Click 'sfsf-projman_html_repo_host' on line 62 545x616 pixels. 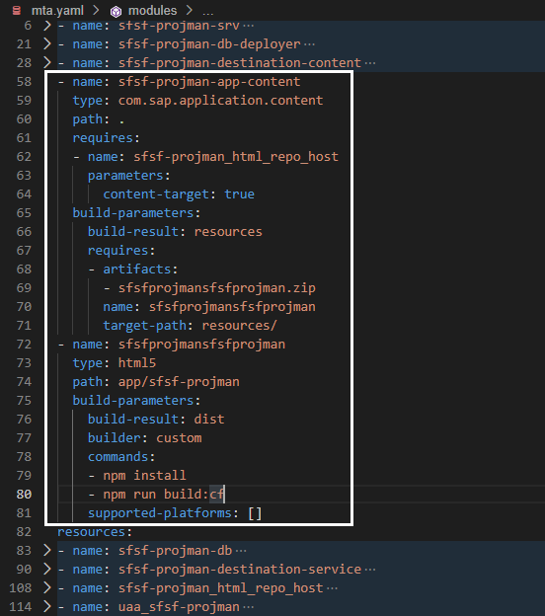236,157
